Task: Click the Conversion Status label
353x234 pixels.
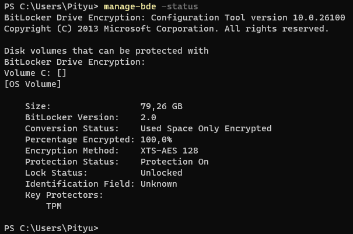Action: pyautogui.click(x=72, y=128)
